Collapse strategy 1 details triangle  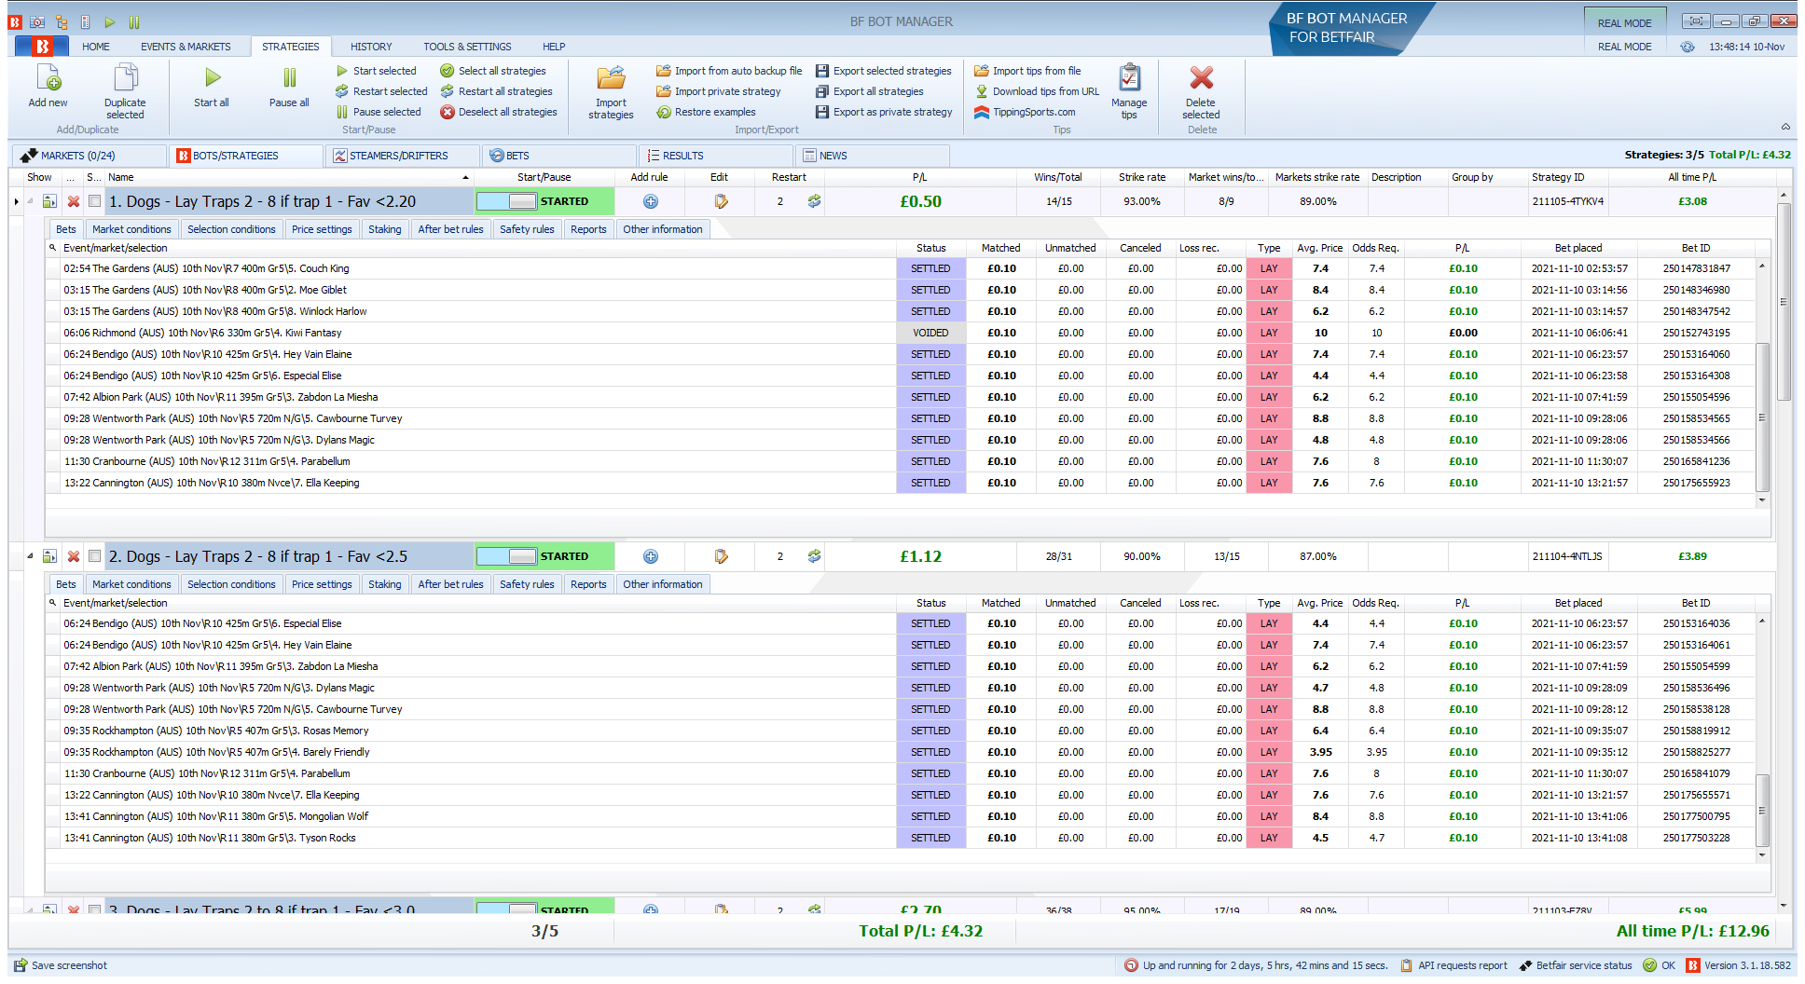[30, 201]
